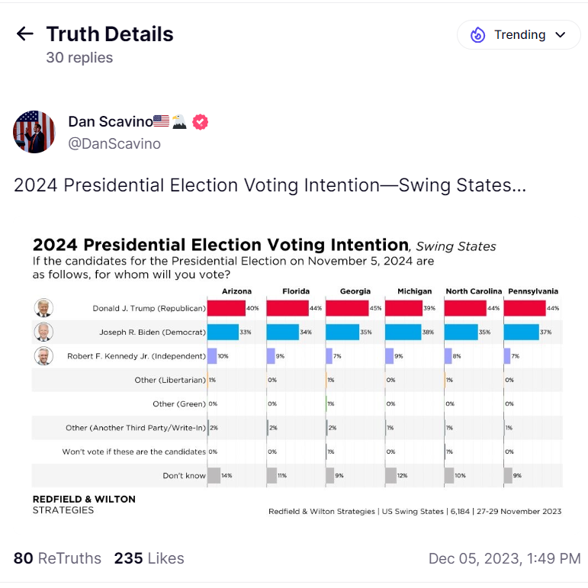
Task: Open Dan Scavino's profile avatar
Action: pyautogui.click(x=34, y=132)
